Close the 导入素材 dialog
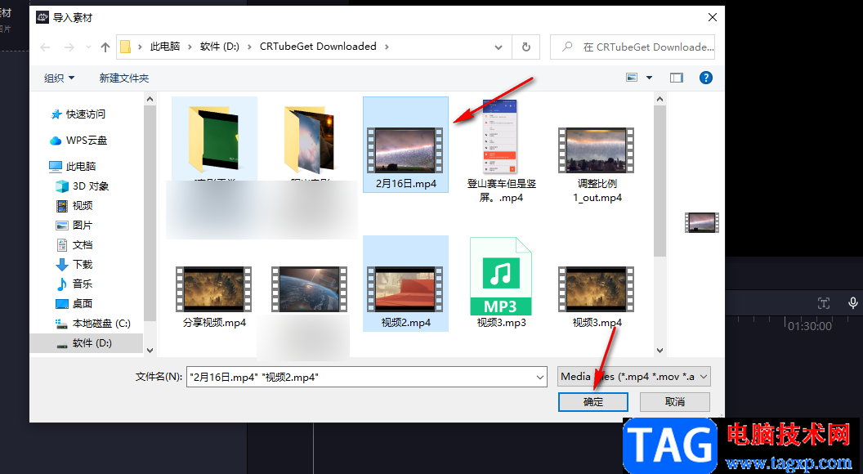Screen dimensions: 863x474 [712, 18]
